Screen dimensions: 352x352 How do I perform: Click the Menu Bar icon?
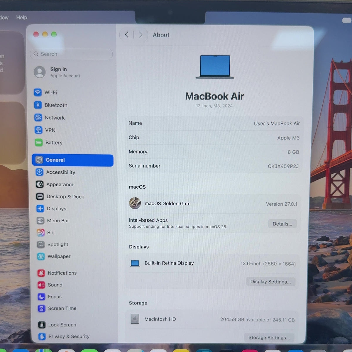40,221
